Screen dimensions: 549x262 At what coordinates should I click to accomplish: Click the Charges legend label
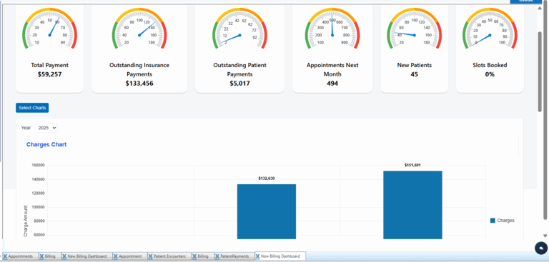(x=505, y=221)
